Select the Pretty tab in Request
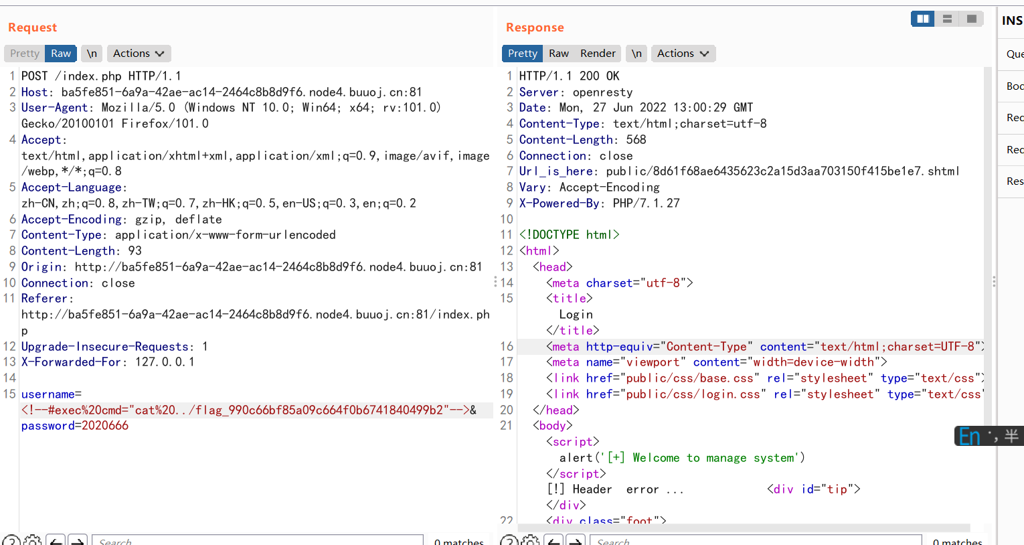Image resolution: width=1024 pixels, height=545 pixels. click(x=25, y=54)
